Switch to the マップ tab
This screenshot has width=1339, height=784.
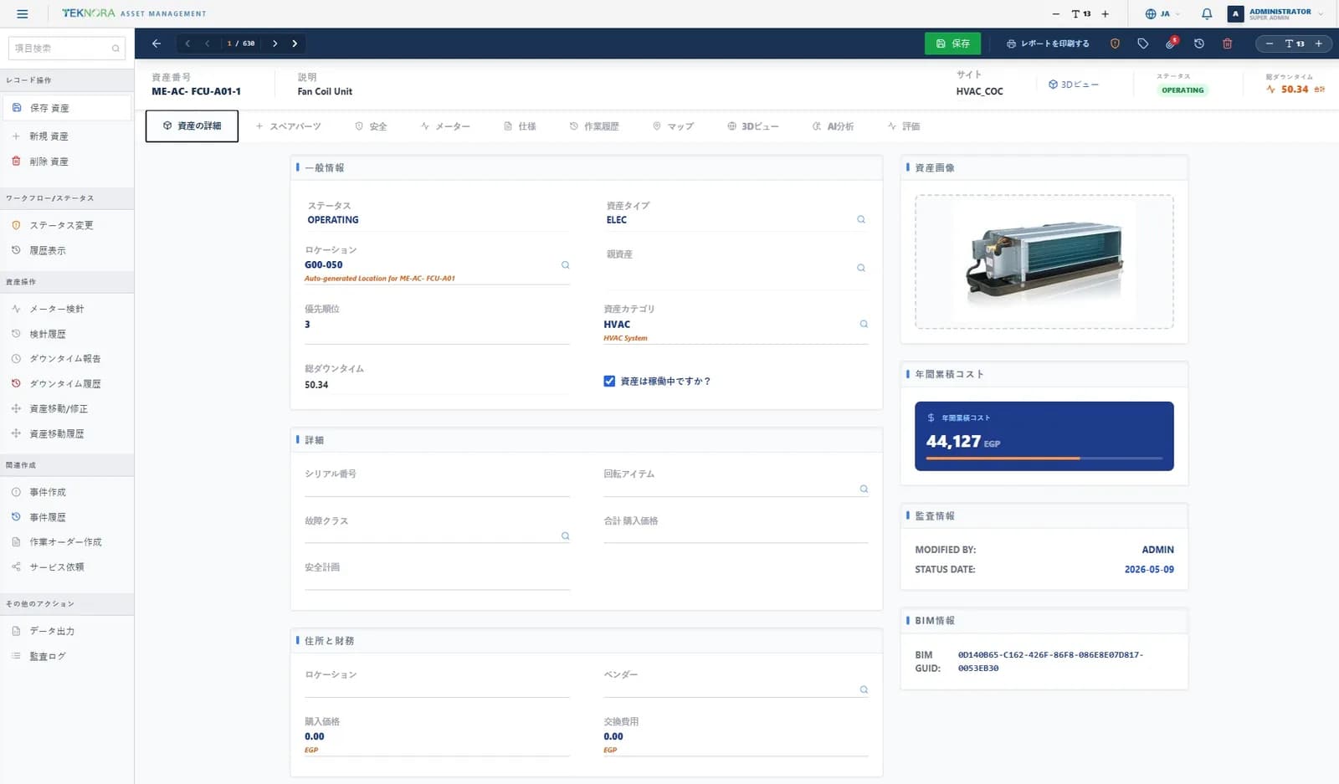674,126
